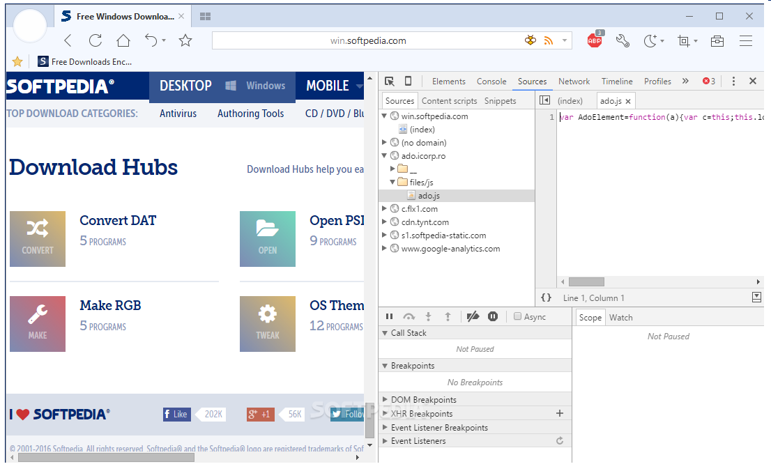
Task: Open the browser home page icon
Action: point(123,40)
